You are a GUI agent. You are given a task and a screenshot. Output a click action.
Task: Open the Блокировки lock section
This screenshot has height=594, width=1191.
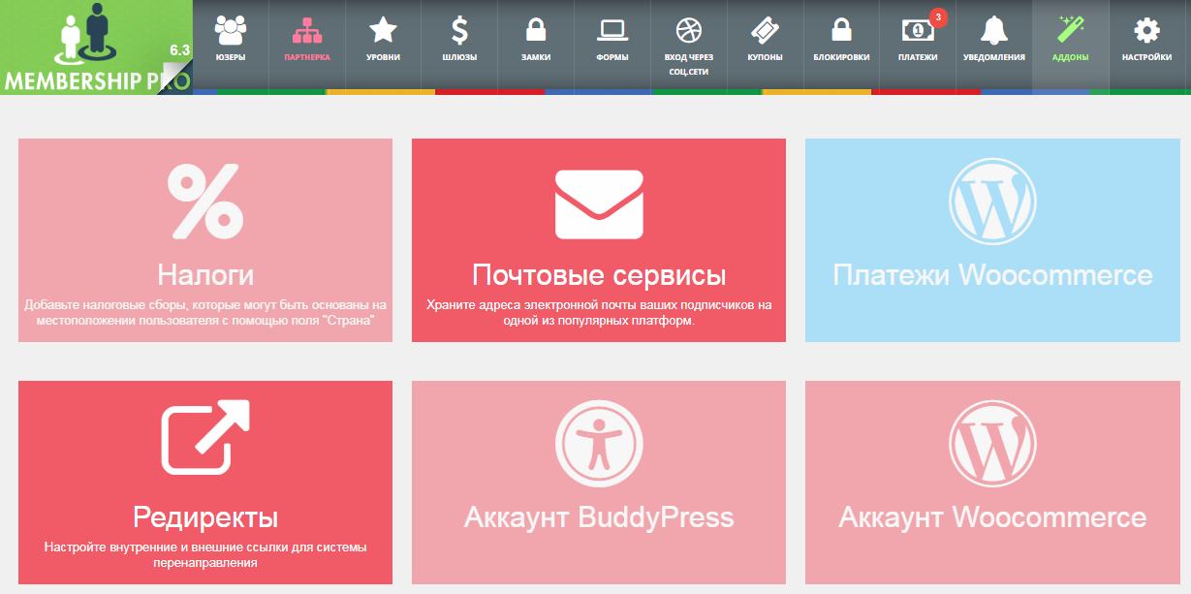click(841, 39)
